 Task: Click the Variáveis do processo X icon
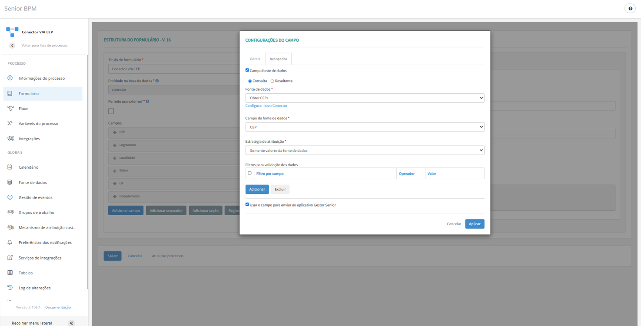10,123
